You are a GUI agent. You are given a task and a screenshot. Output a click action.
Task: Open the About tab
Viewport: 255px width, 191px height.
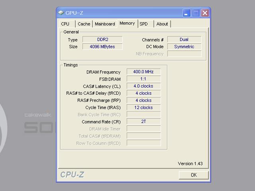162,24
